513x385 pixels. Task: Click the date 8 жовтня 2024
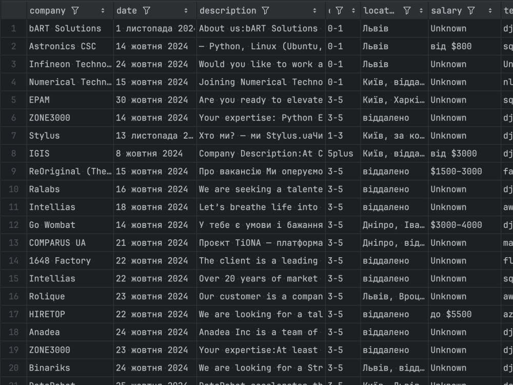[x=155, y=153]
